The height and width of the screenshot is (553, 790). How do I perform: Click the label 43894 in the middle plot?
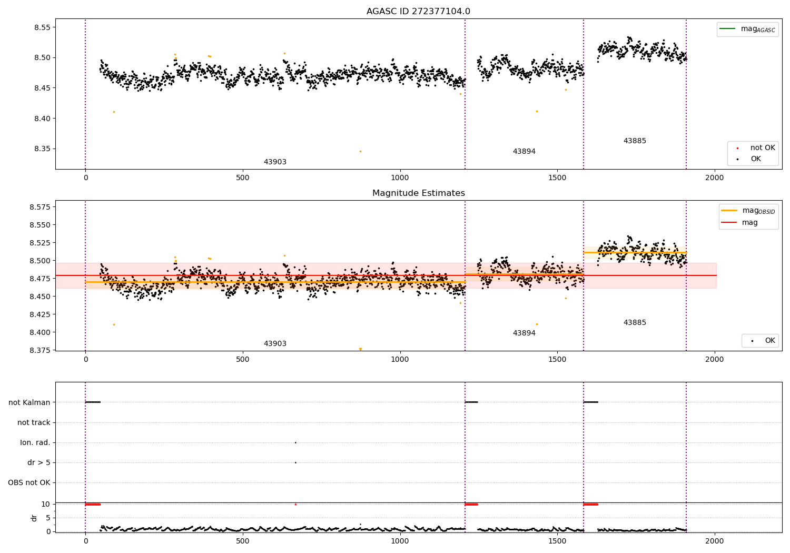pyautogui.click(x=524, y=333)
